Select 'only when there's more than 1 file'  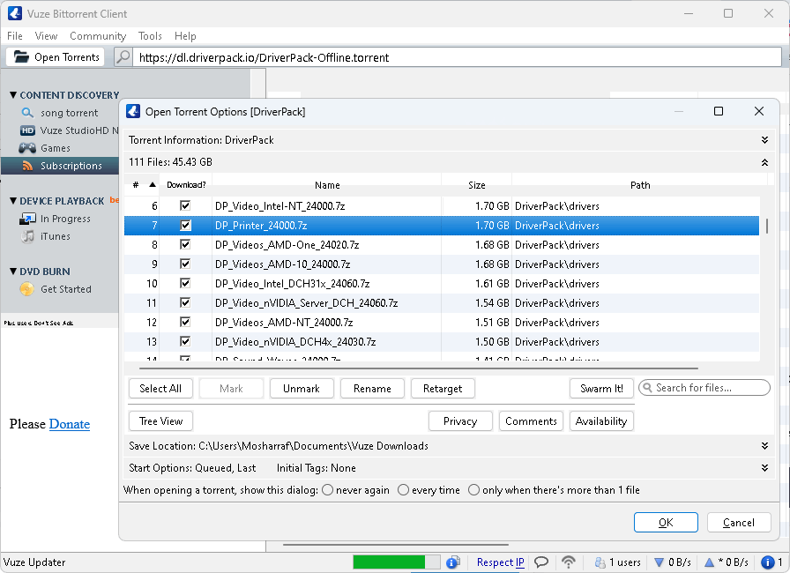tap(473, 490)
